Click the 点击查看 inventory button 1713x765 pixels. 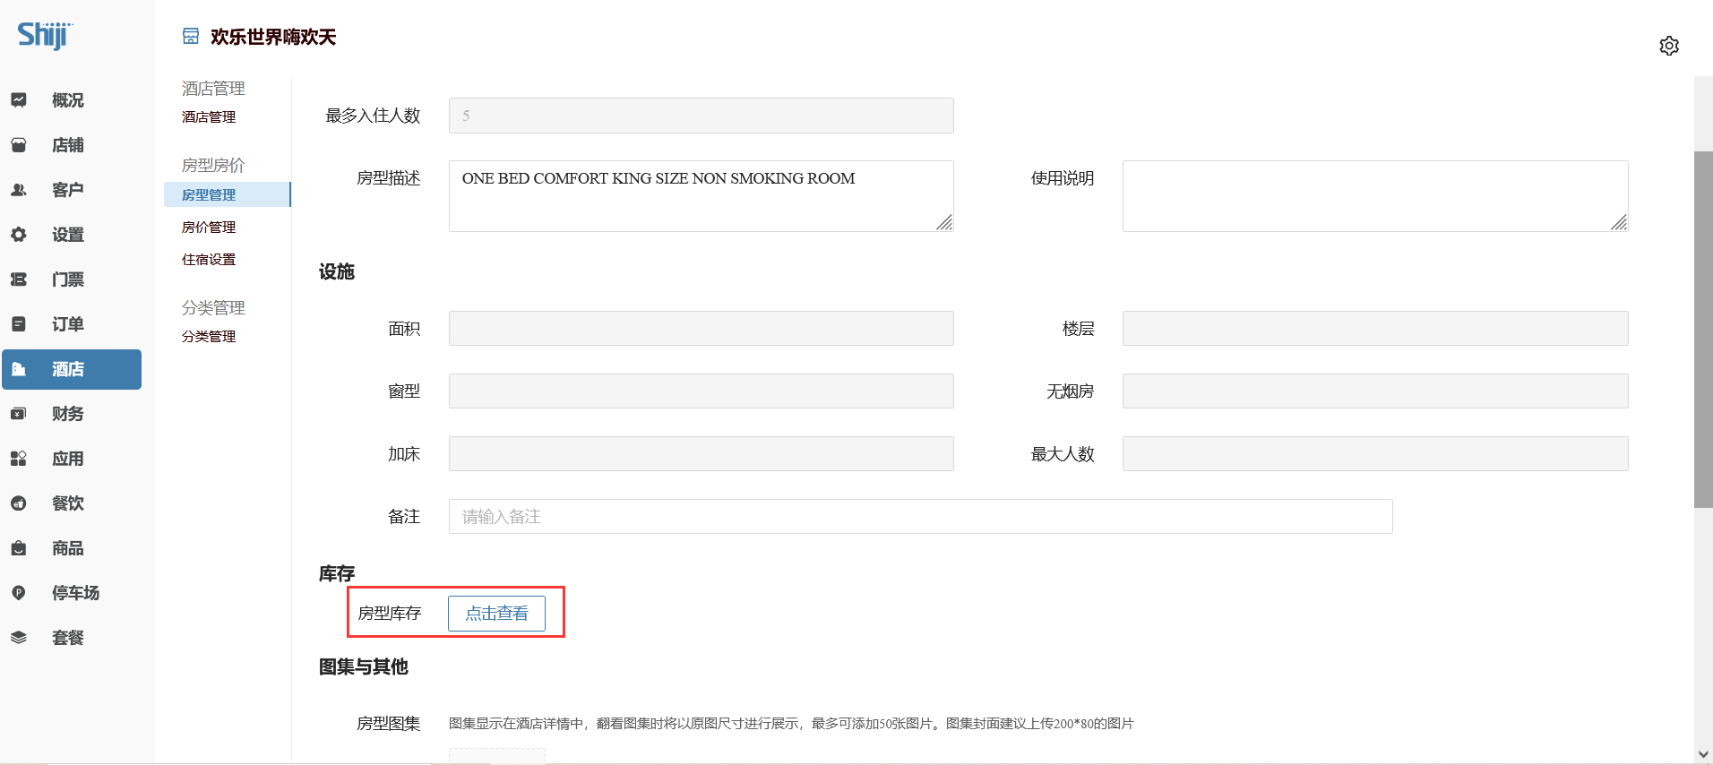pos(496,614)
